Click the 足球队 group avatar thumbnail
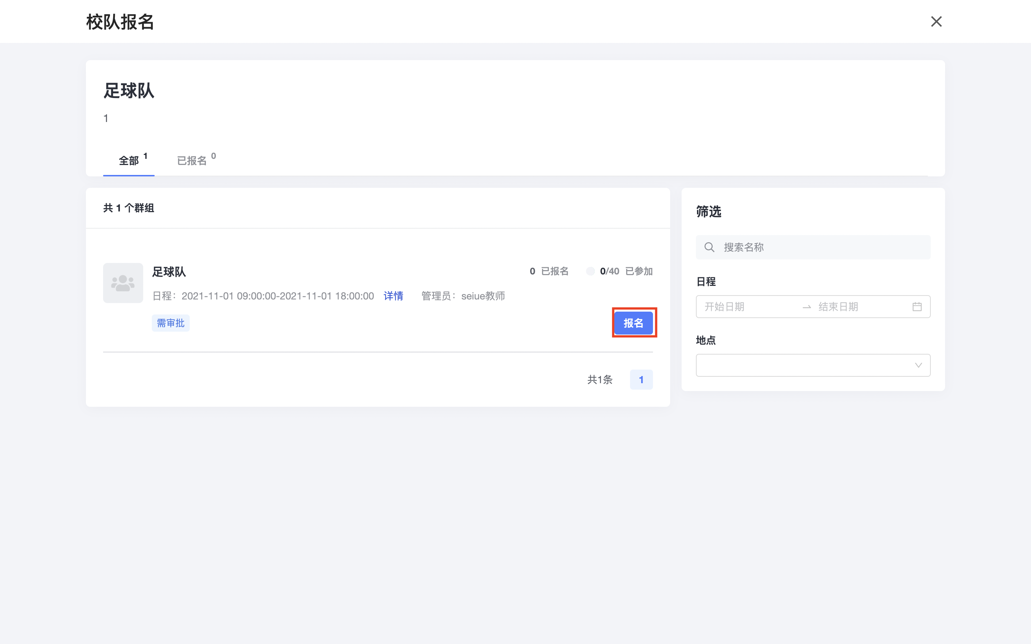The image size is (1031, 644). [123, 283]
